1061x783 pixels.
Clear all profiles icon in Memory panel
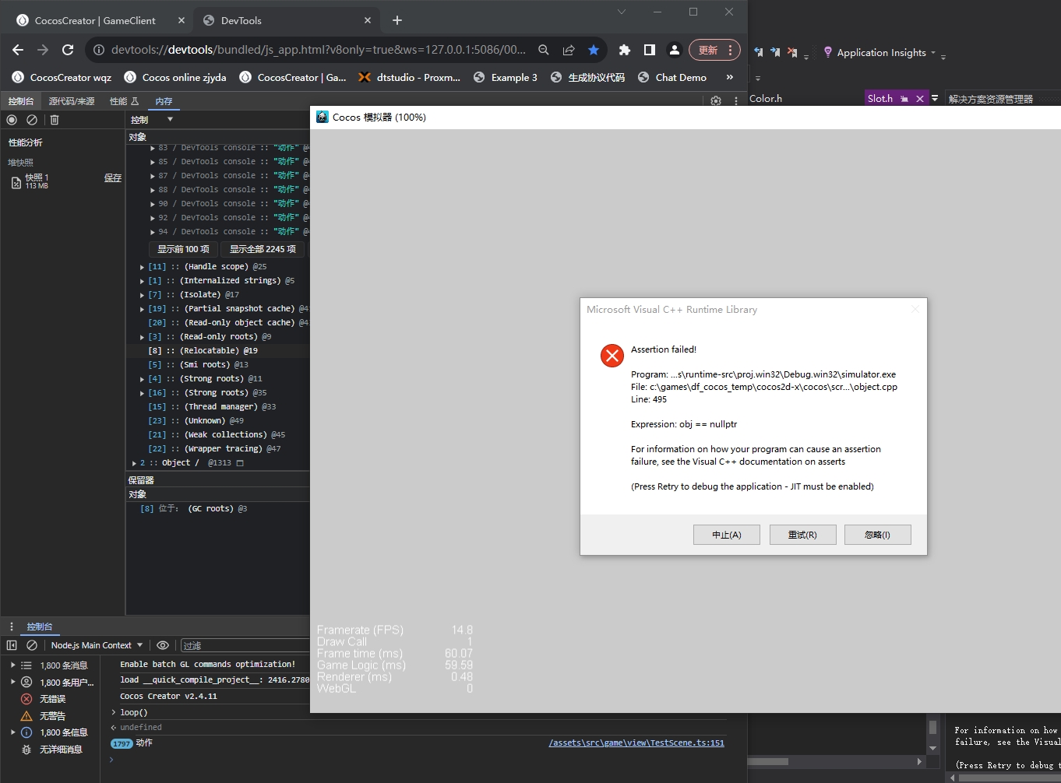tap(32, 120)
